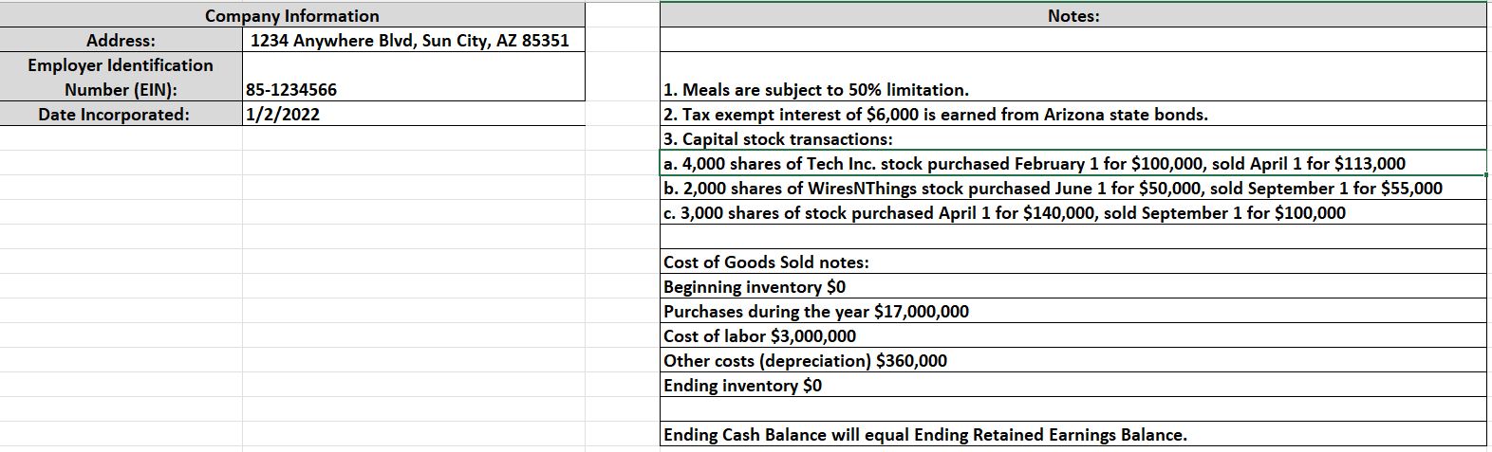1492x452 pixels.
Task: Click the Cost of labor $3,000,000 cell
Action: 1073,335
